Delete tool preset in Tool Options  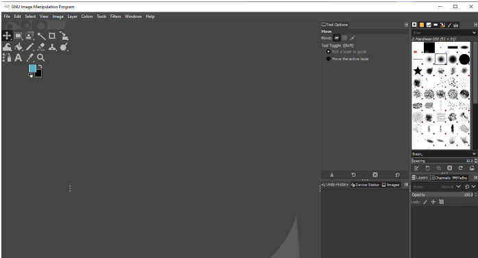coord(375,175)
